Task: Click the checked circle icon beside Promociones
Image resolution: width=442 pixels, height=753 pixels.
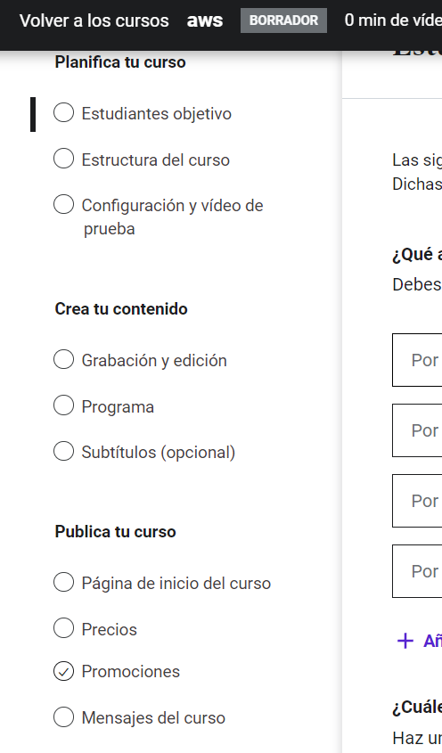Action: tap(63, 671)
